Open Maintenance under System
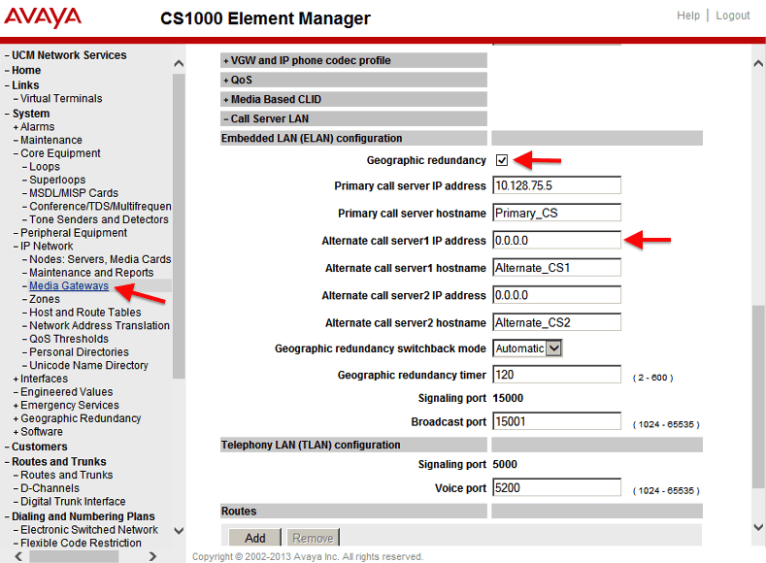 (x=51, y=140)
